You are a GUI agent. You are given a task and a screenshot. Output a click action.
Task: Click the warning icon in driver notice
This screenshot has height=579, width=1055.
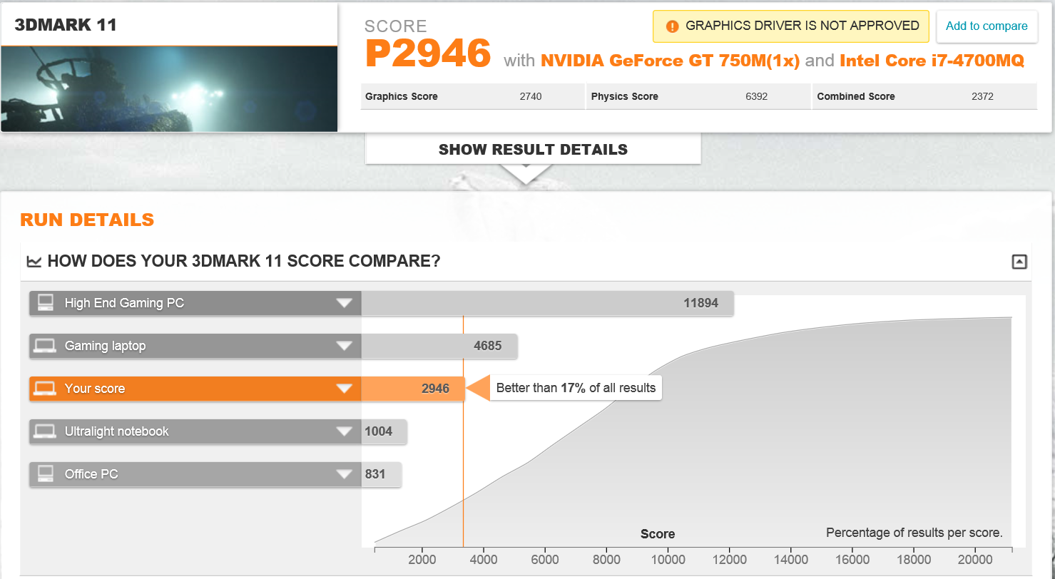(671, 26)
